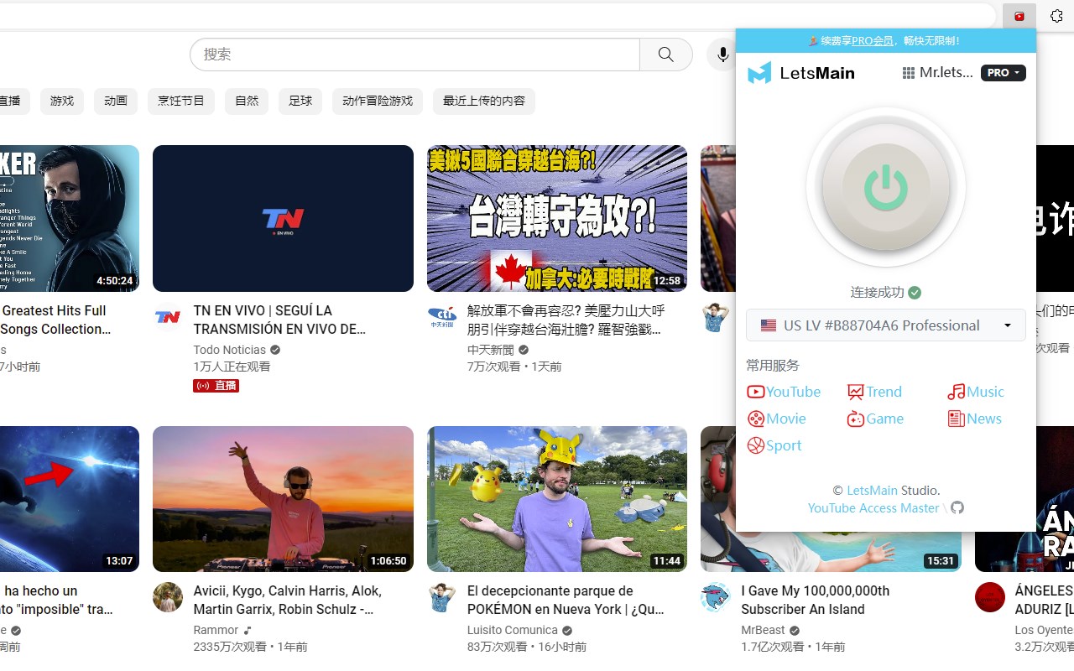Click the Rammor channel avatar
1074x671 pixels.
168,597
